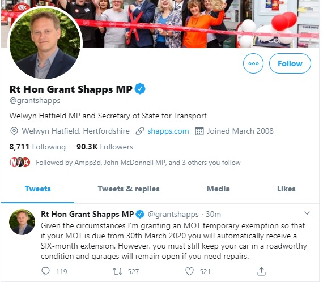
Task: Click the calendar joined date icon
Action: (199, 131)
